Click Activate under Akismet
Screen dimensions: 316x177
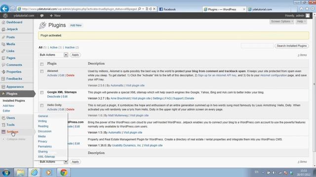pos(52,75)
